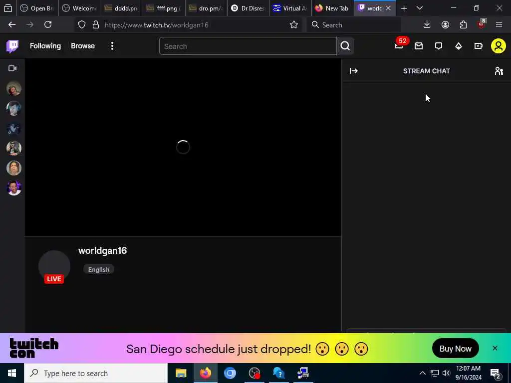The height and width of the screenshot is (383, 511).
Task: Switch to the dddd.png tab
Action: click(x=122, y=8)
